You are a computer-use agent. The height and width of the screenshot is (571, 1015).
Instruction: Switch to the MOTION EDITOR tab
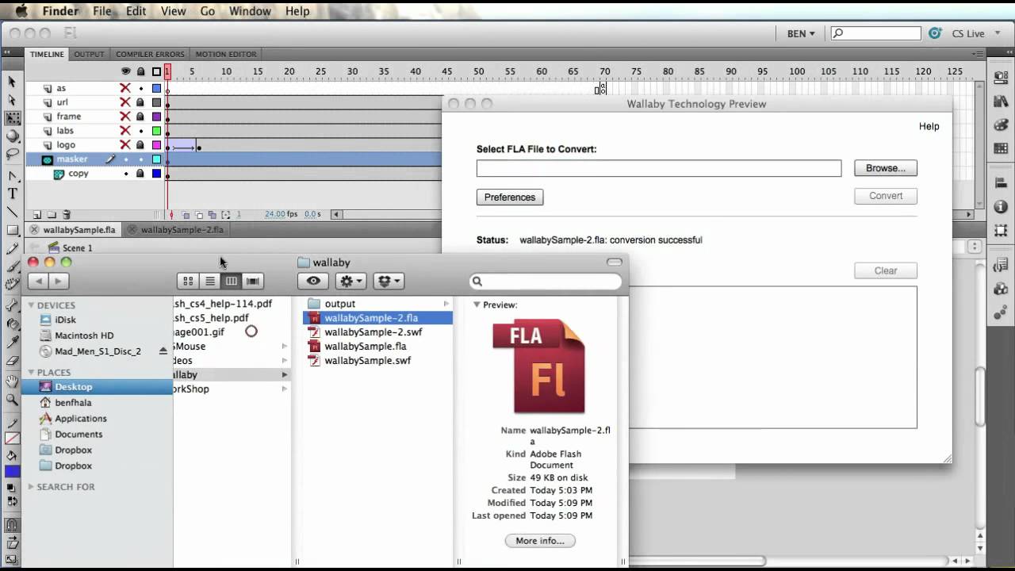tap(226, 54)
